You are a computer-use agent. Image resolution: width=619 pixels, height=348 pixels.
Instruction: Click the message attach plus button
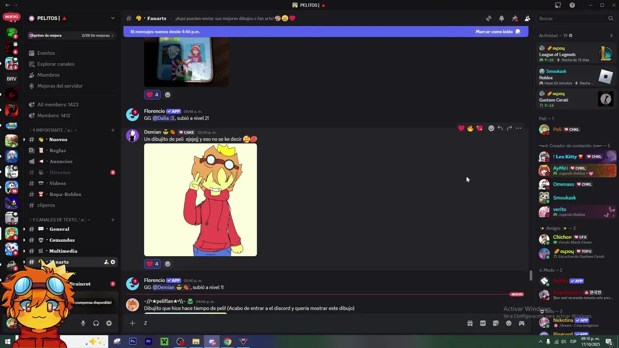133,323
